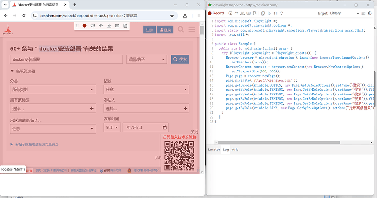Image resolution: width=377 pixels, height=198 pixels.
Task: Open the Target Library dropdown
Action: tap(344, 13)
